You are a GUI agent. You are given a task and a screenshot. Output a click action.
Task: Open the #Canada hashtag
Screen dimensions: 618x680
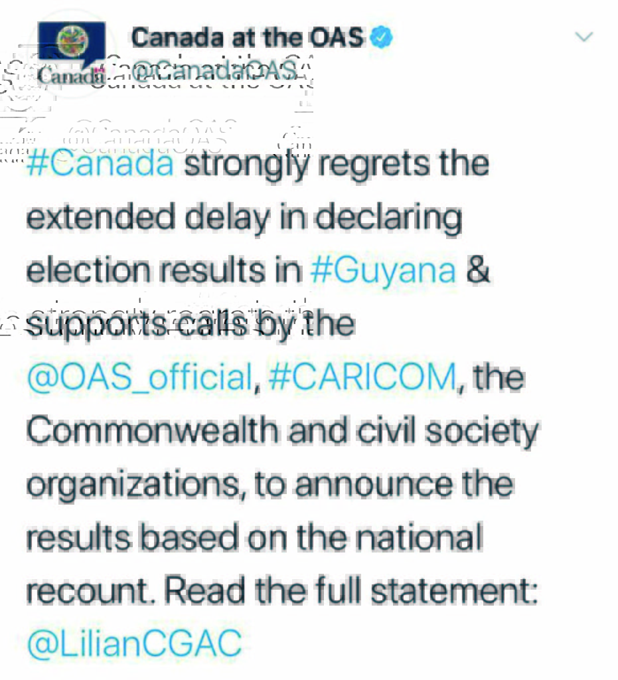100,164
